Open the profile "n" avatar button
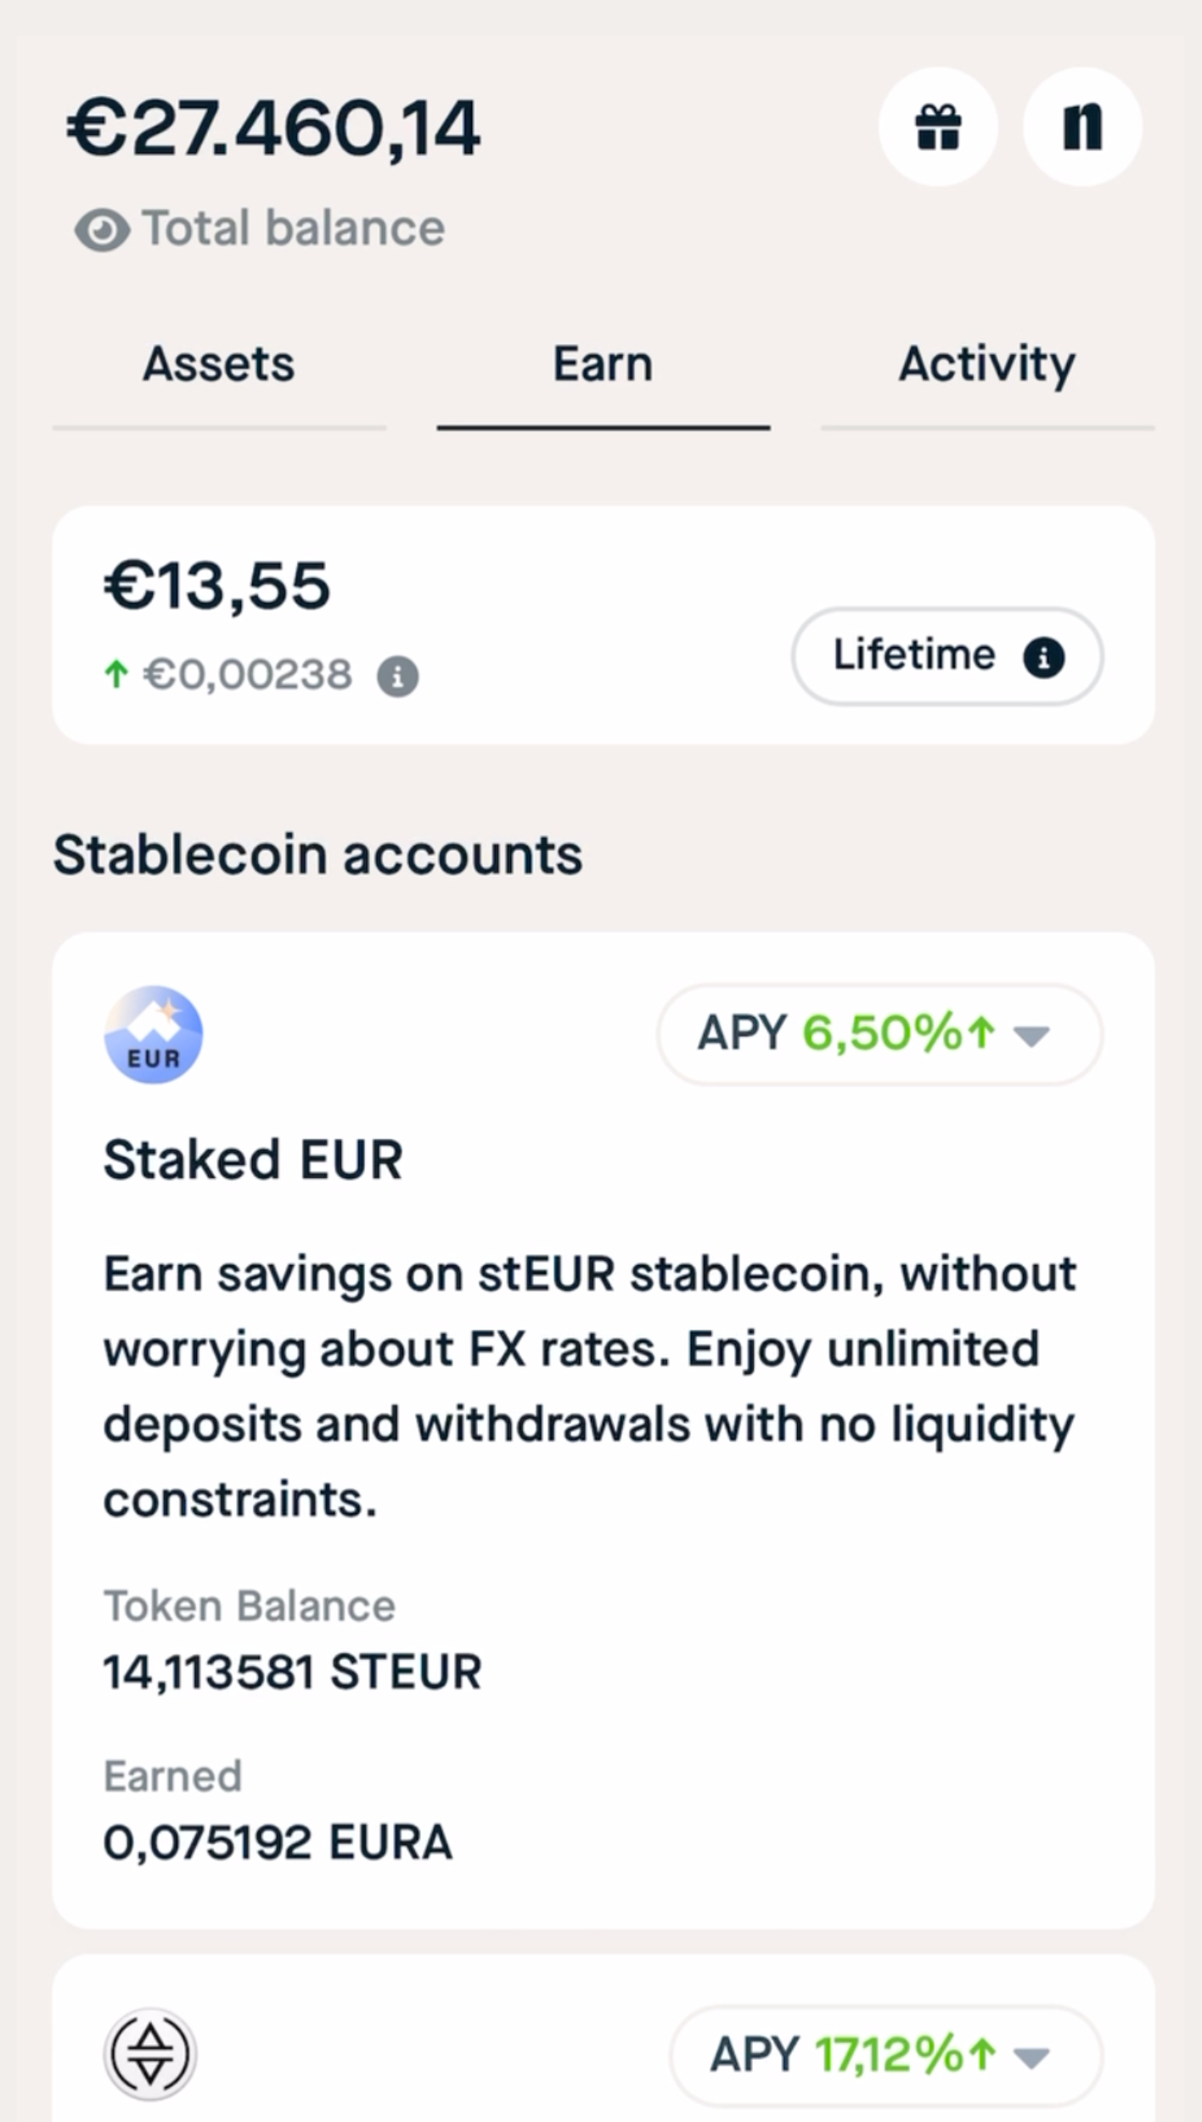Screen dimensions: 1202x2122 tap(1082, 127)
